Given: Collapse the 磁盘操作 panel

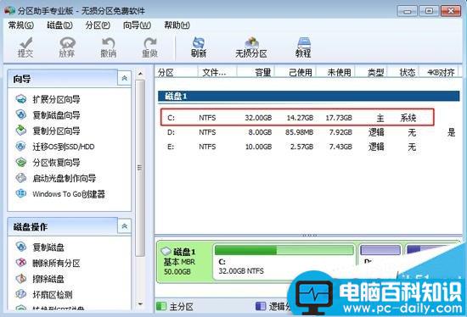Looking at the screenshot, I should (x=125, y=226).
